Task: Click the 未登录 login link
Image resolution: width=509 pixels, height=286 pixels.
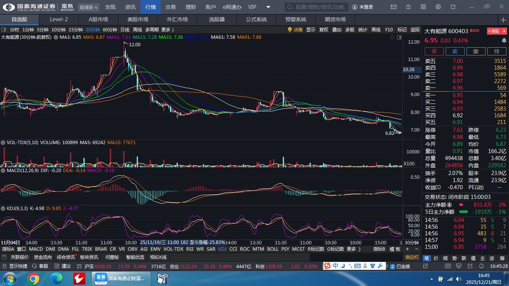Action: pos(363,7)
